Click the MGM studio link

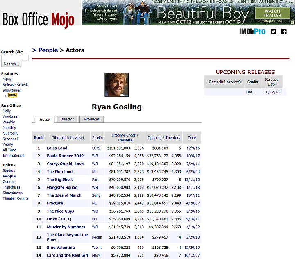(96, 255)
